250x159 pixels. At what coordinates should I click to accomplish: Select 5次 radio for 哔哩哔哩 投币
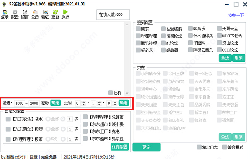pos(48,139)
